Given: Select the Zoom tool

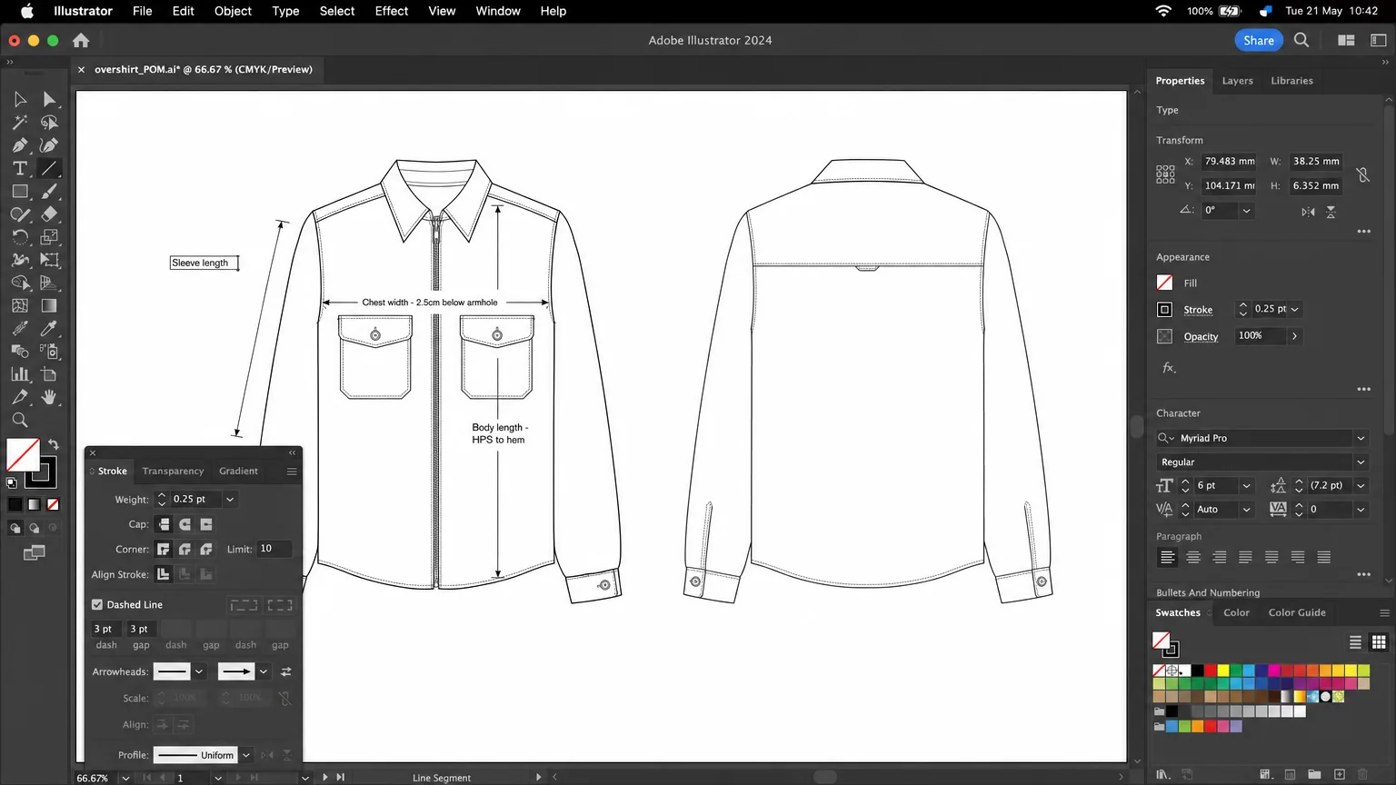Looking at the screenshot, I should [x=20, y=420].
